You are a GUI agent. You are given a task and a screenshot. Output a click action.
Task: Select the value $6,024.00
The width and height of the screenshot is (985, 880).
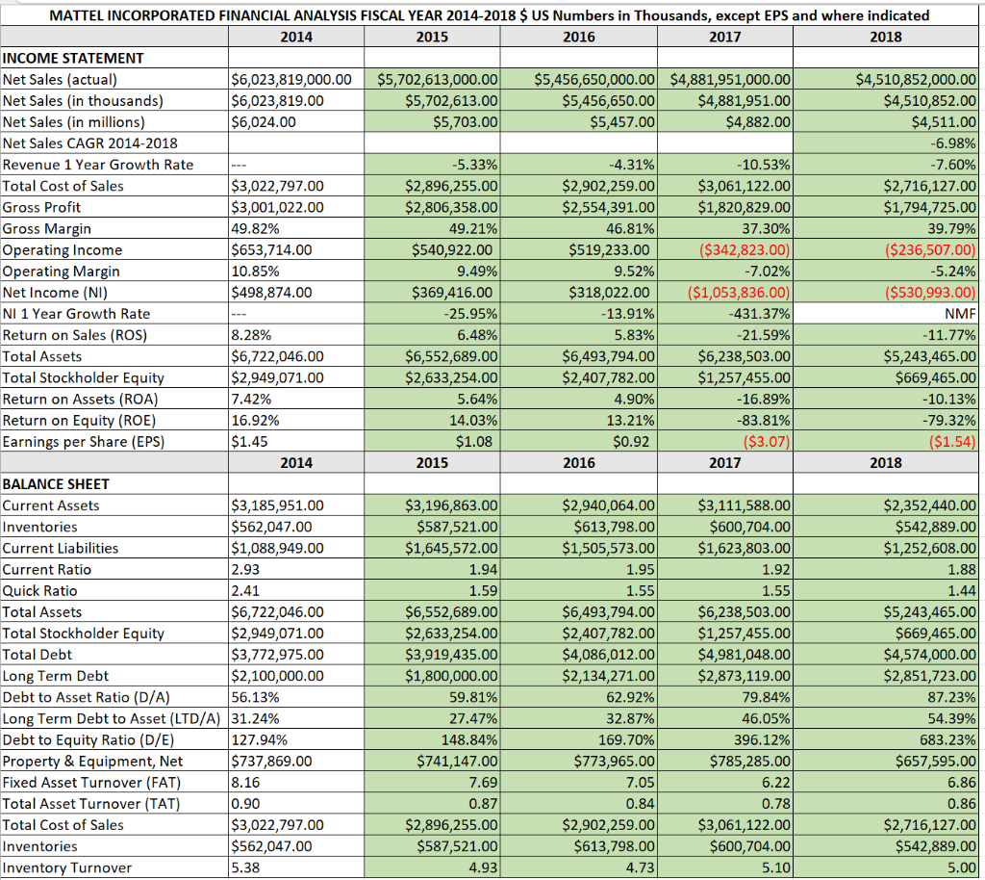click(x=264, y=122)
